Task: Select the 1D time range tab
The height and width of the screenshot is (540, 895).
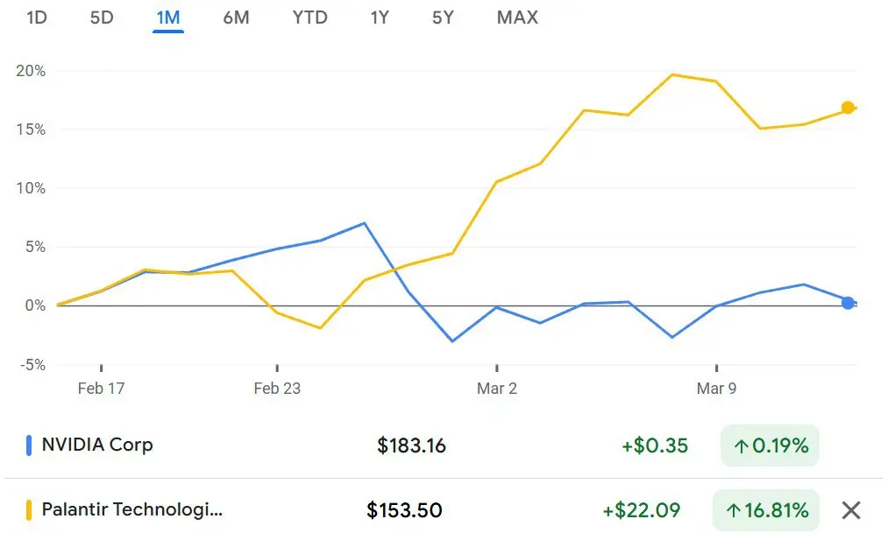Action: pyautogui.click(x=36, y=18)
